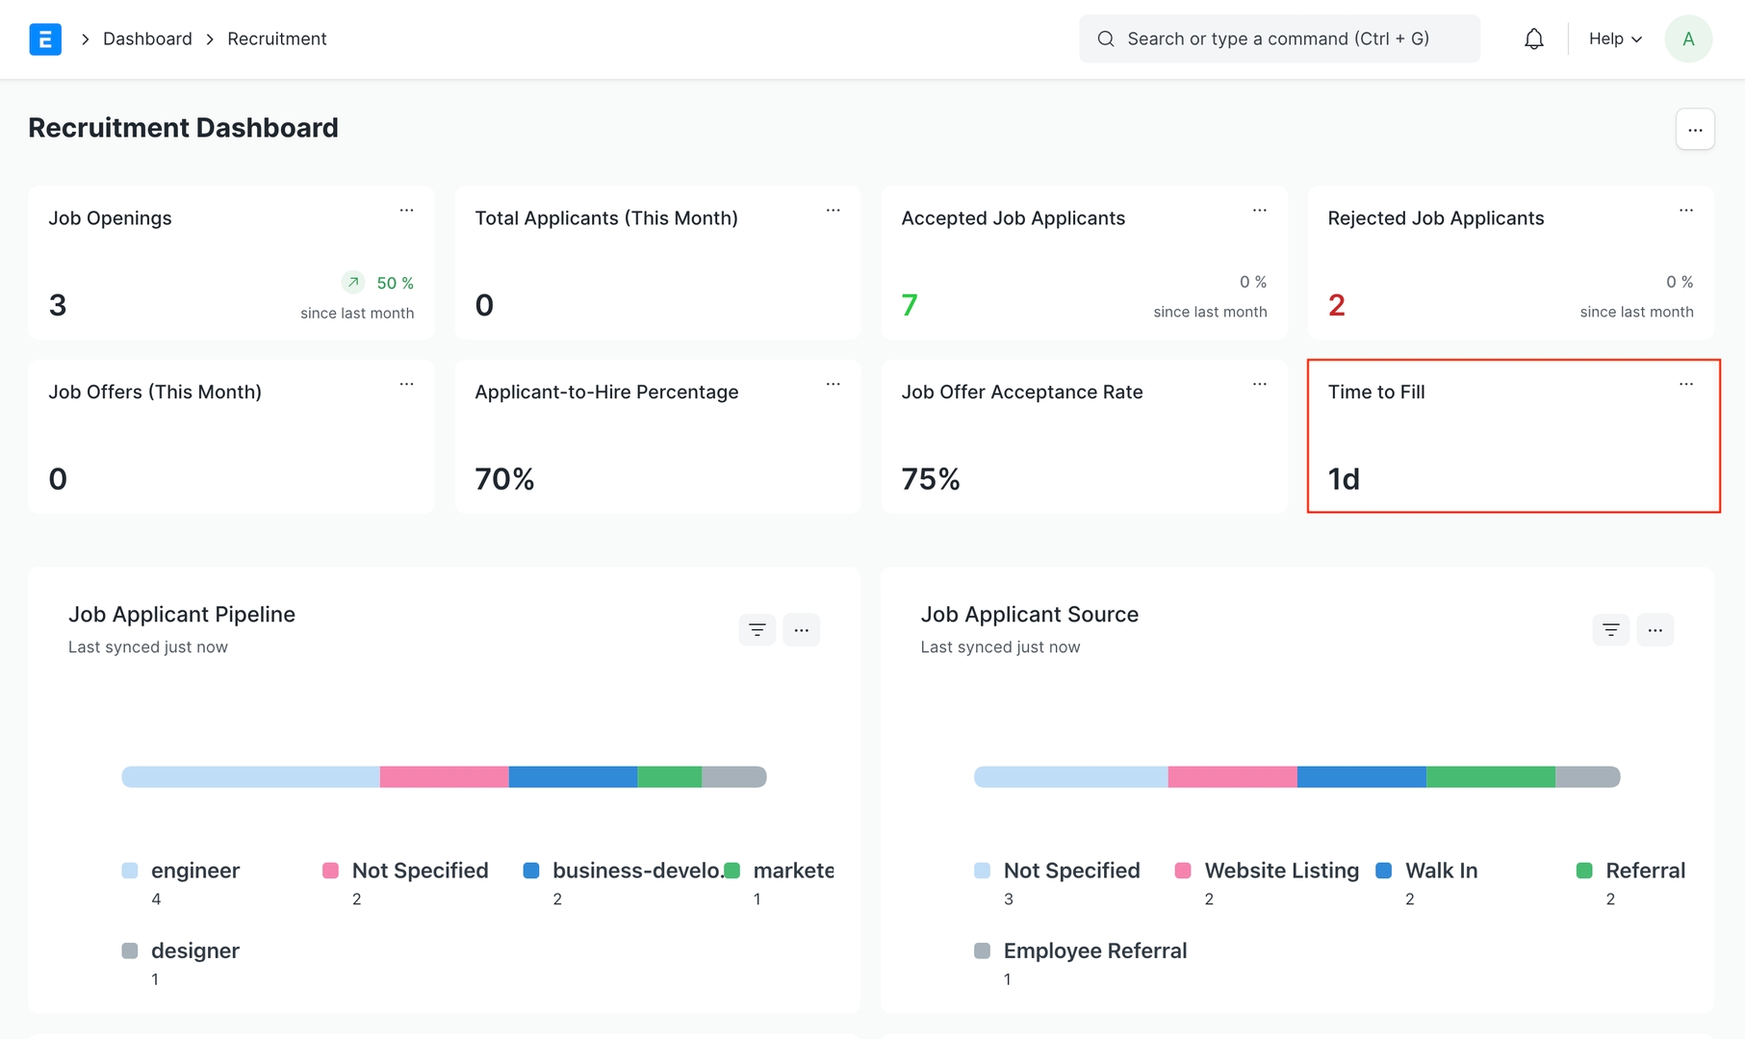The width and height of the screenshot is (1745, 1039).
Task: Click the pink Not Specified pipeline segment
Action: 444,777
